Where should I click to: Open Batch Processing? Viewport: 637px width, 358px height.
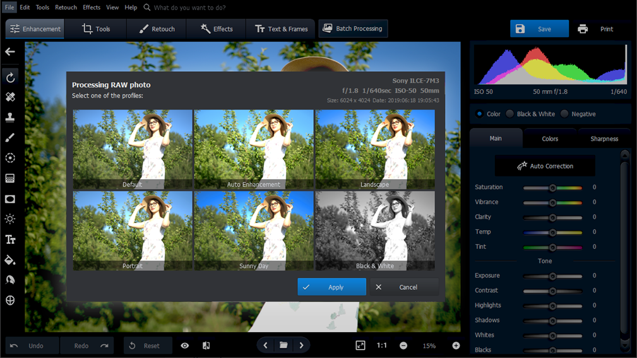point(353,28)
